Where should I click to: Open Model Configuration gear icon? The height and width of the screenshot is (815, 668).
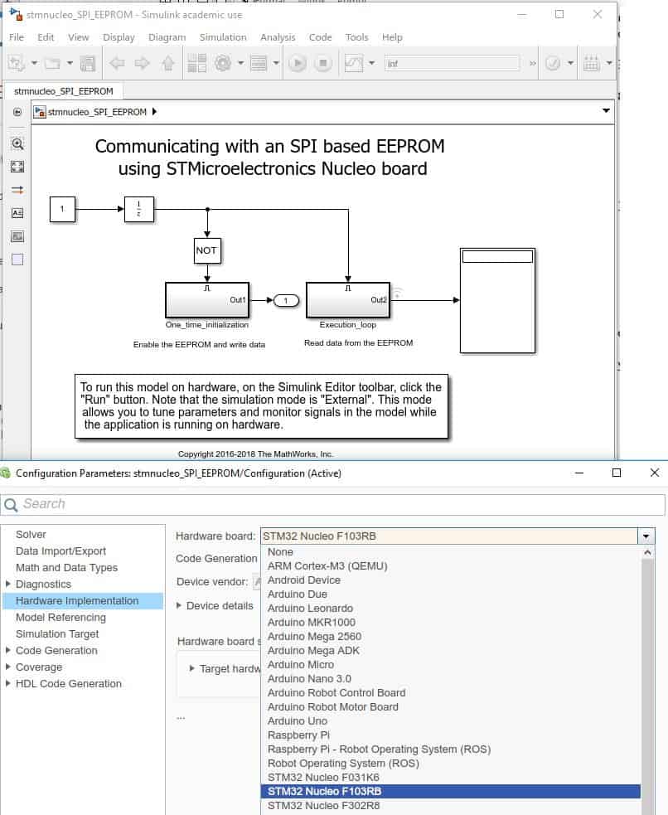(223, 63)
